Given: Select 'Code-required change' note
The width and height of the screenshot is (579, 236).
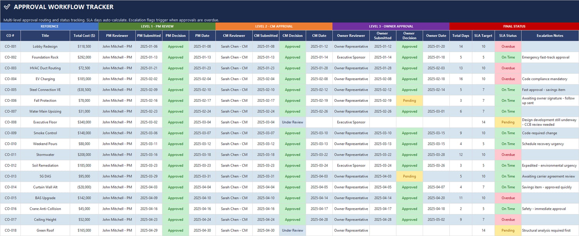Looking at the screenshot, I should (550, 133).
